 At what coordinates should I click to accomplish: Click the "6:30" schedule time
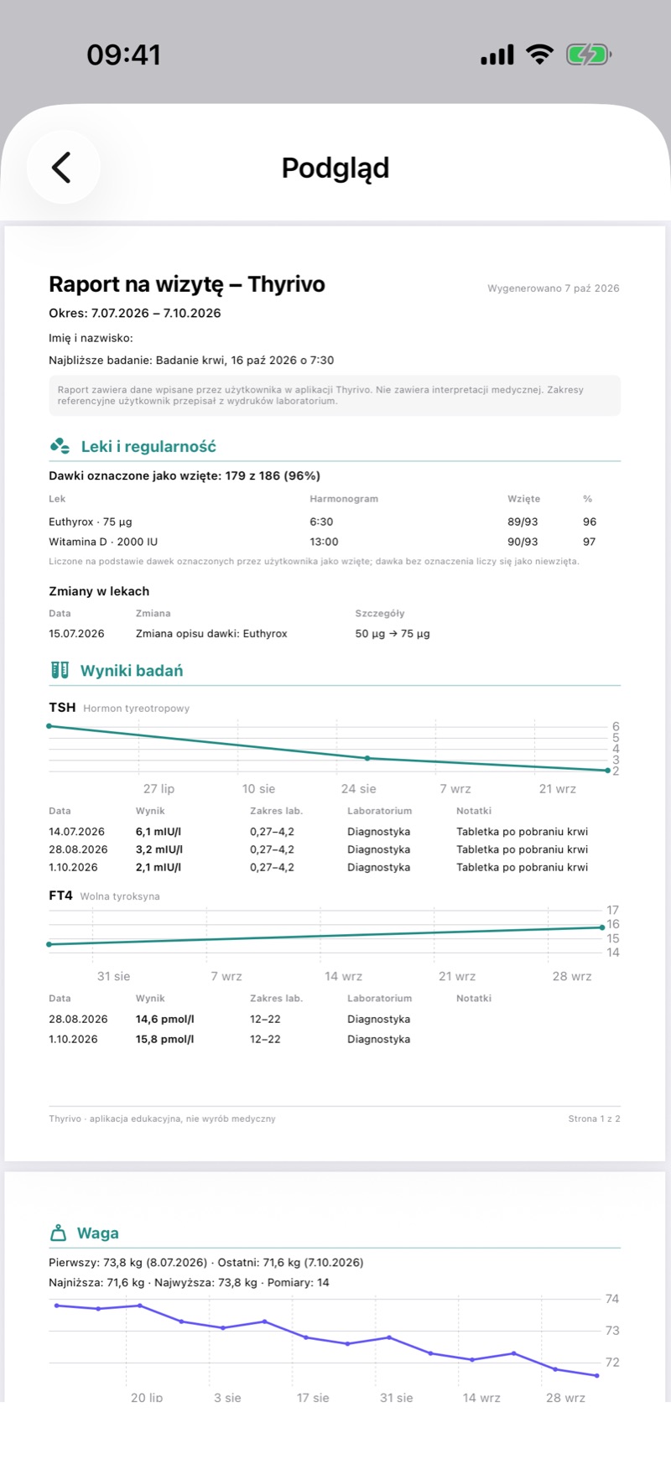(x=321, y=522)
